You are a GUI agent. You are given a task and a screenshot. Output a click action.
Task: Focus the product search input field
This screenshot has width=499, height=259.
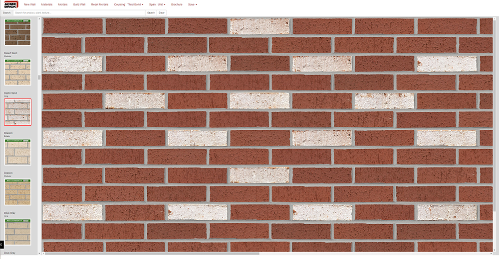tap(79, 12)
